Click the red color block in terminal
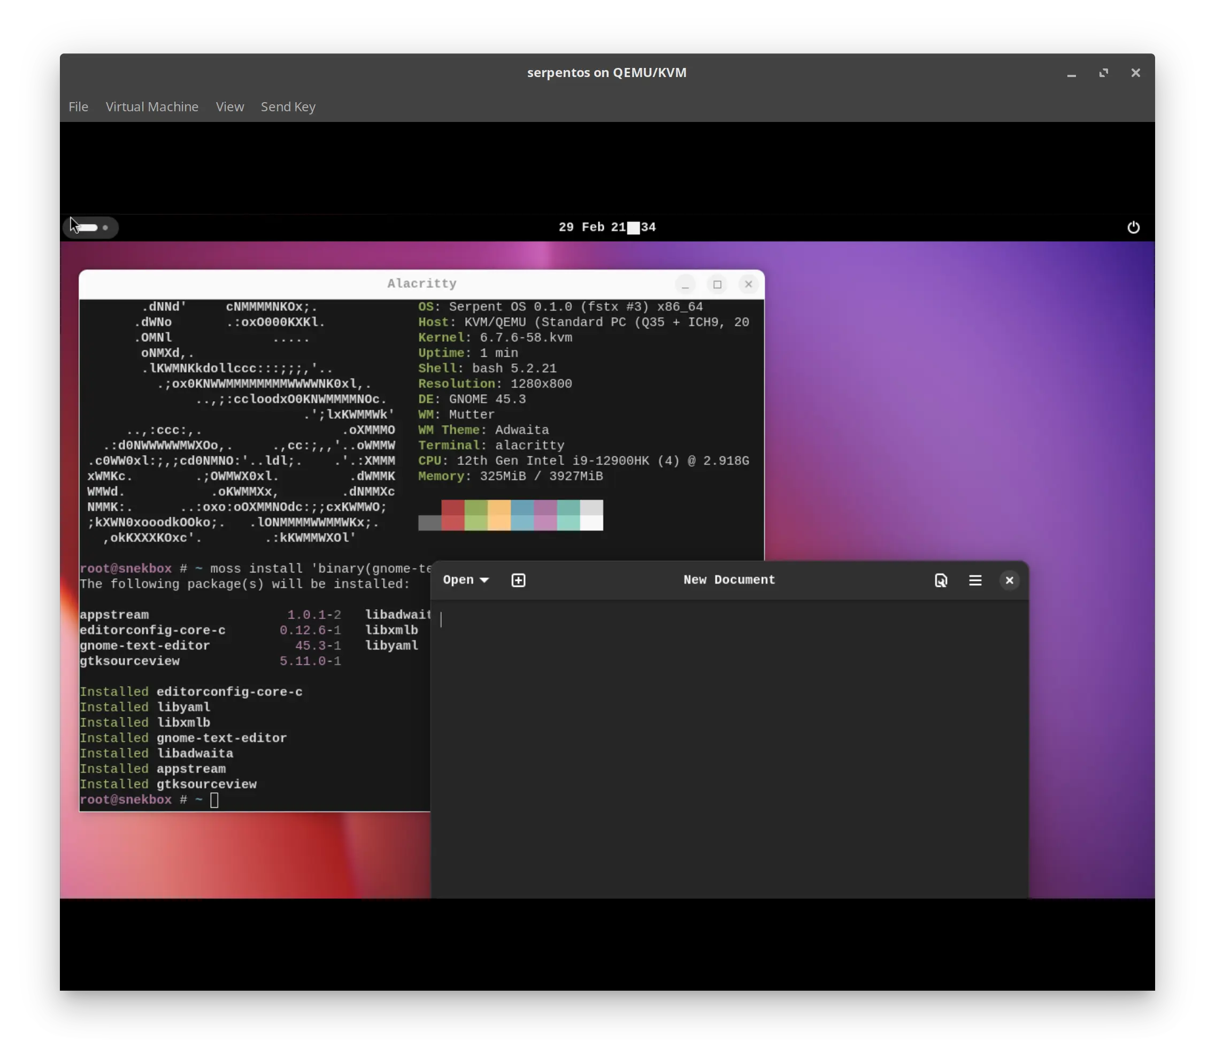The width and height of the screenshot is (1215, 1057). (x=453, y=516)
